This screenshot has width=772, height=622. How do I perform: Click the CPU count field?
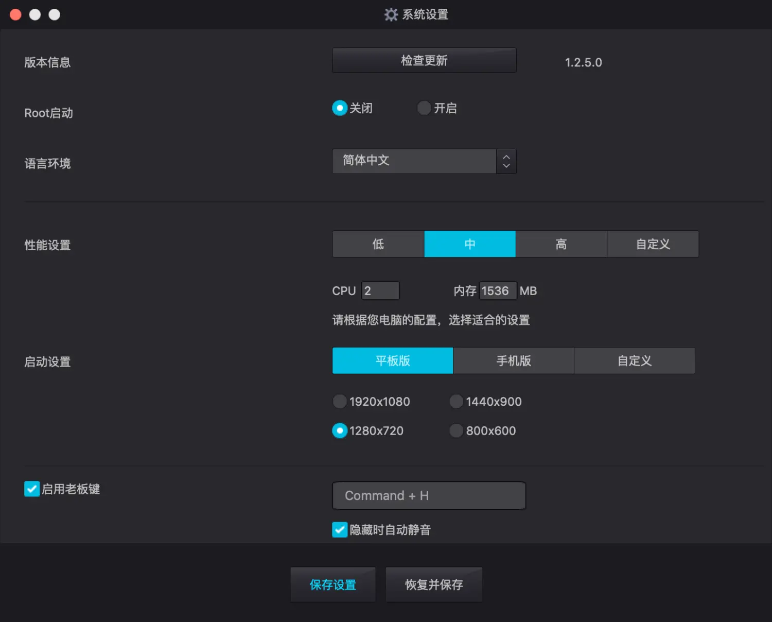pos(380,291)
